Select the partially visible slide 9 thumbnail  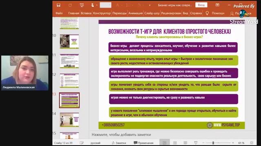pos(69,24)
